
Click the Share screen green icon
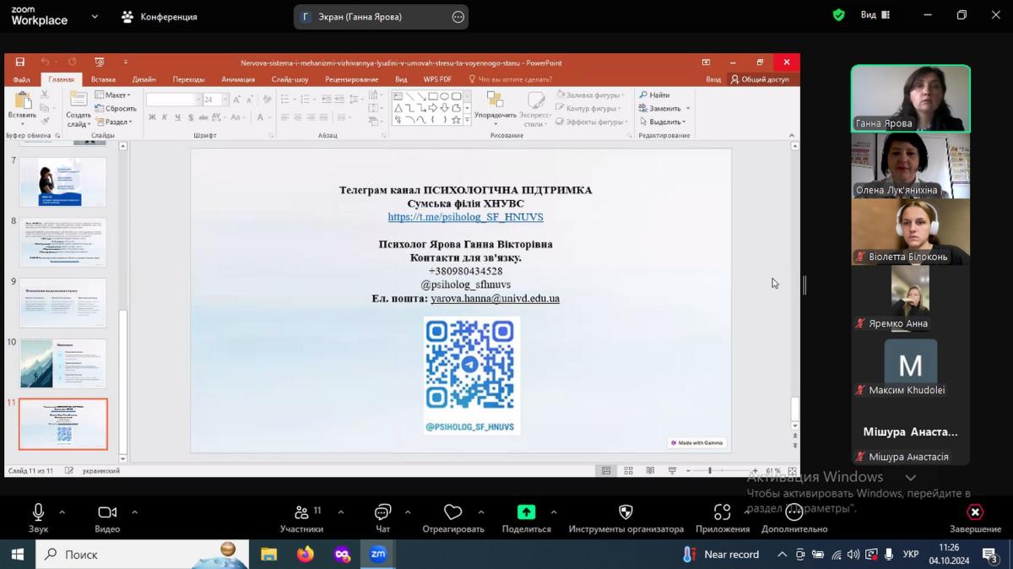(526, 512)
